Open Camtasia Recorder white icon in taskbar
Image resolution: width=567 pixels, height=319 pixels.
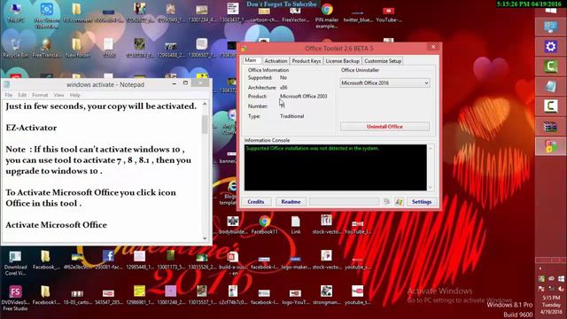(x=551, y=106)
